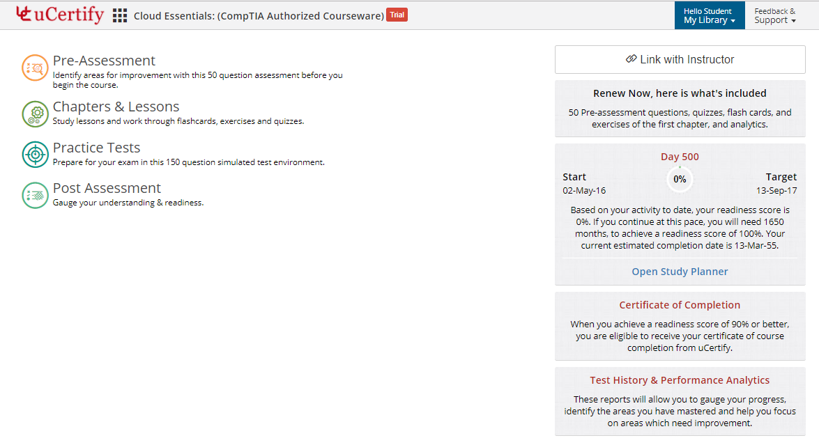Click the readiness 0% progress circle

[680, 179]
